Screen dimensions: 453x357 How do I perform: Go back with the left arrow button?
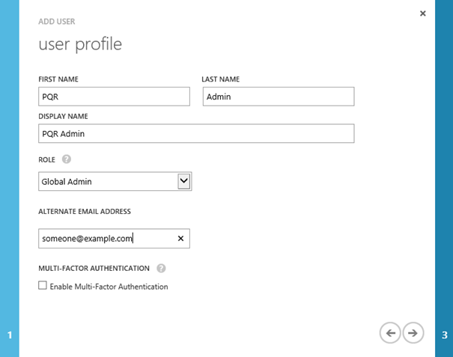[390, 333]
